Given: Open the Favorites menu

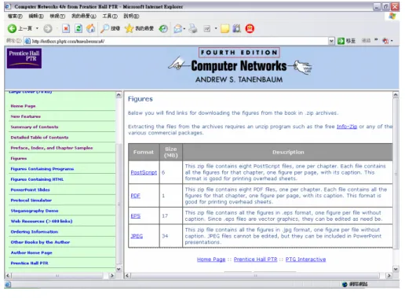Looking at the screenshot, I should [84, 17].
